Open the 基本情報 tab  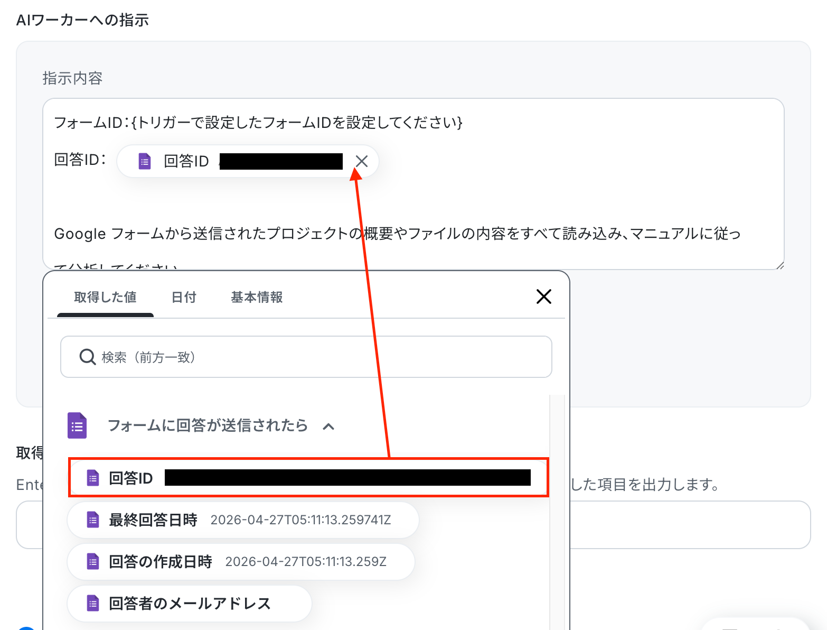click(x=257, y=298)
